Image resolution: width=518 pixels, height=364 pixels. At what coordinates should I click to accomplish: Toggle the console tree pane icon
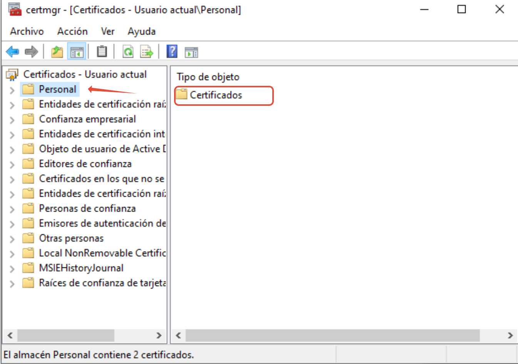77,52
